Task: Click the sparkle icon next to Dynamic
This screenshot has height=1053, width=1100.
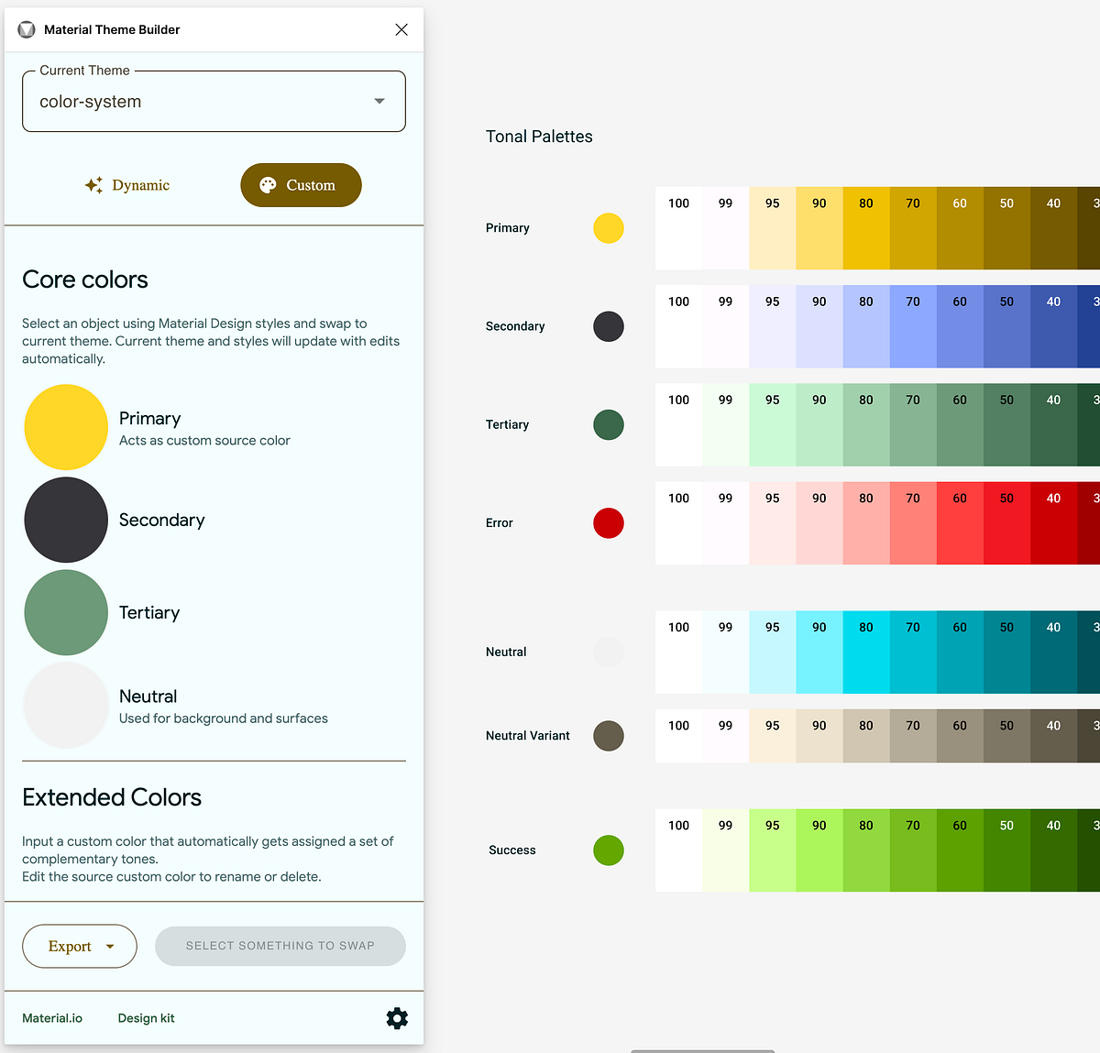Action: [x=93, y=184]
